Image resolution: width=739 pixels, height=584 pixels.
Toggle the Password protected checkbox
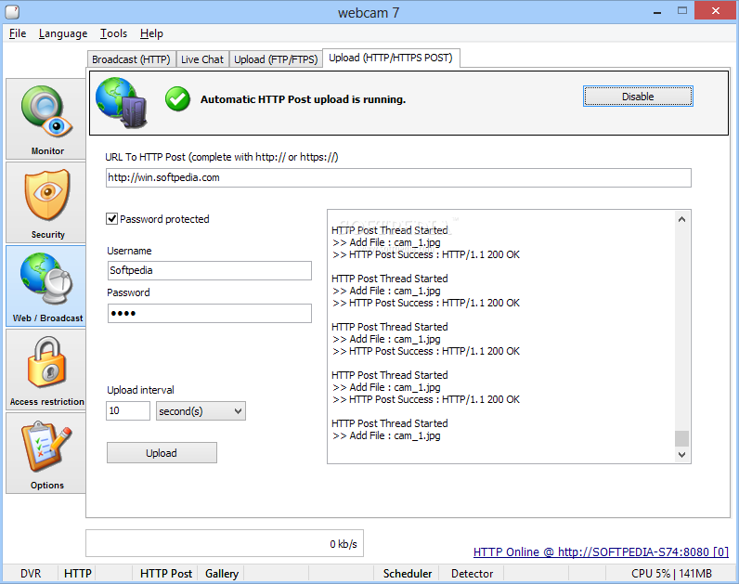click(x=111, y=219)
